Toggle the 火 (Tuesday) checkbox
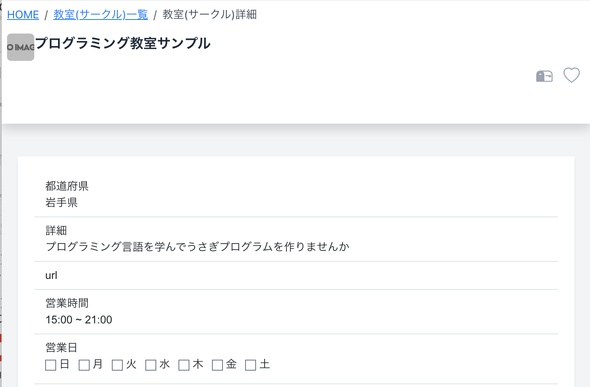 [117, 365]
